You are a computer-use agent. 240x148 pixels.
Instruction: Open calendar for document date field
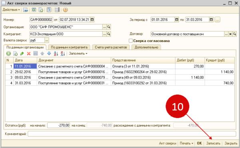(x=92, y=20)
